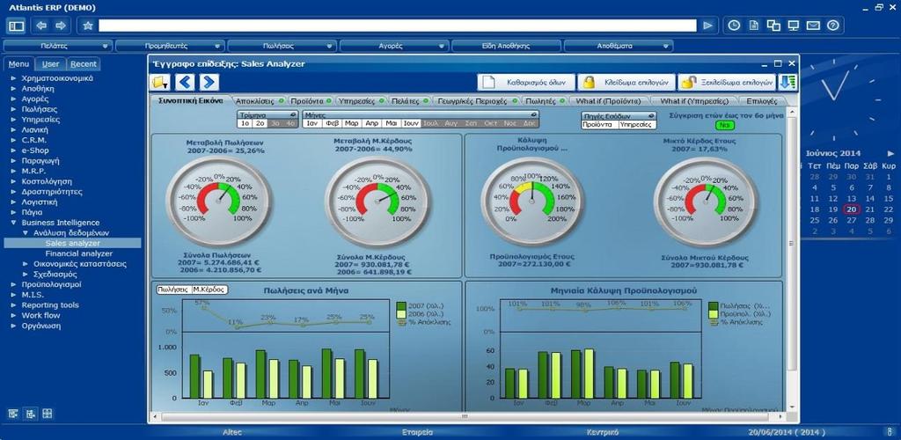Toggle quarter 1ο filter

pos(245,123)
